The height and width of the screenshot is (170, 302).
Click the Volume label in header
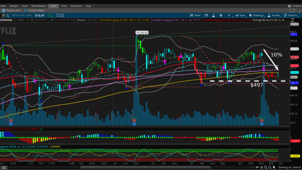[81, 20]
